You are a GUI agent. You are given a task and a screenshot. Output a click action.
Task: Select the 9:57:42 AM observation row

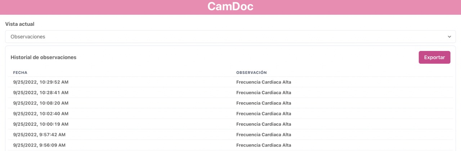230,135
